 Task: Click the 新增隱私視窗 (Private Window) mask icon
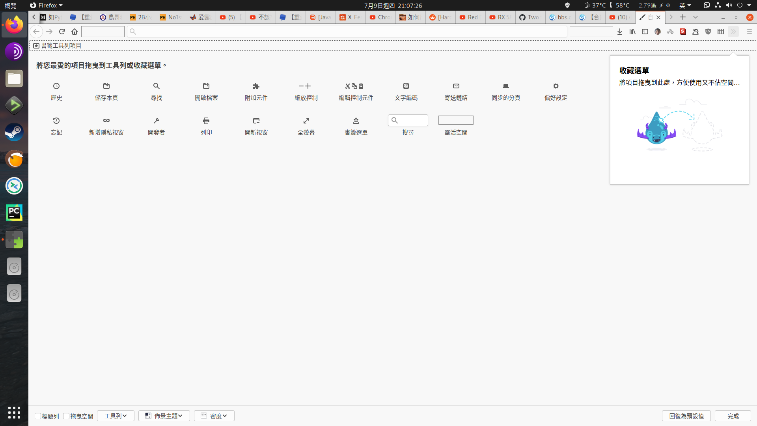pos(106,121)
